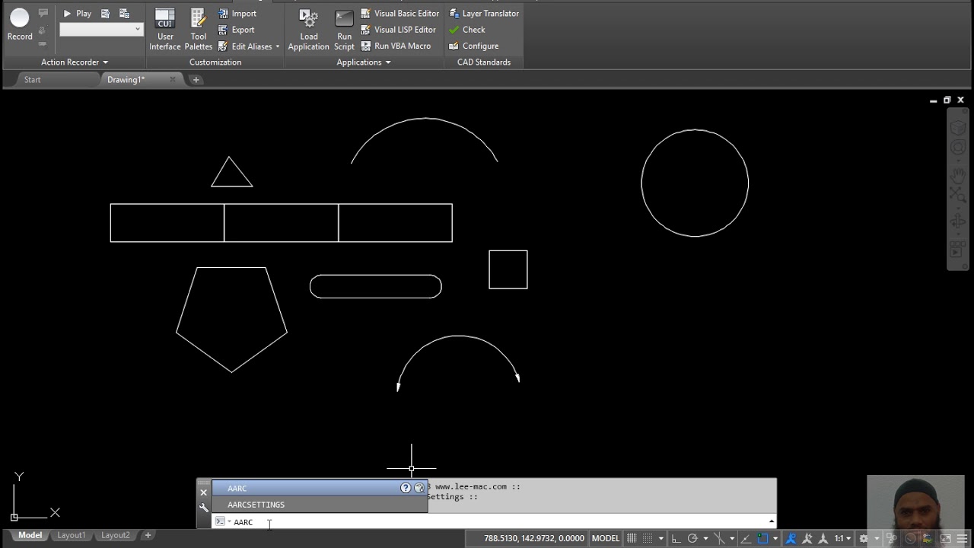This screenshot has height=548, width=974.
Task: Open Tool Palettes customization
Action: click(x=199, y=30)
